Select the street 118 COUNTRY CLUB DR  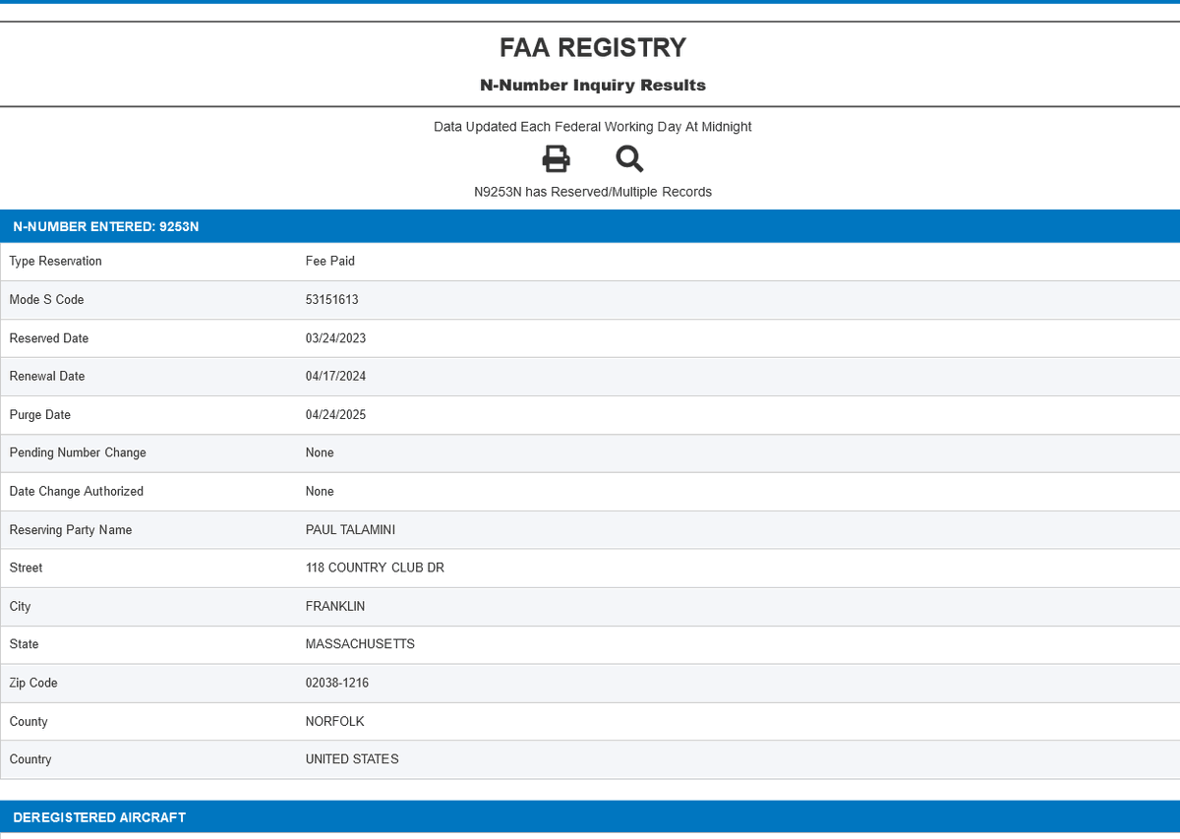tap(375, 569)
